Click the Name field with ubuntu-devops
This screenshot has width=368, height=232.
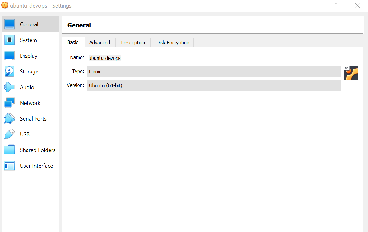point(222,58)
